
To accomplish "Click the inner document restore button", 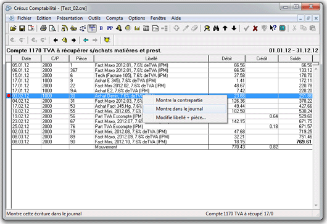I will pos(308,18).
